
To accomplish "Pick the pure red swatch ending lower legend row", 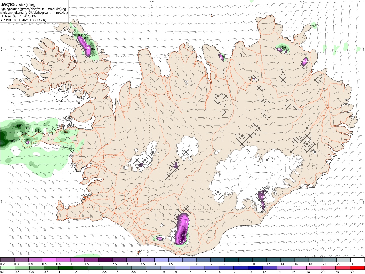I will [x=357, y=268].
